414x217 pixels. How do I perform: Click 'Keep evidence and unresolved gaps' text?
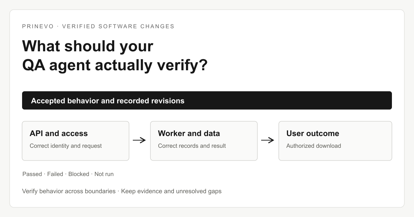171,191
